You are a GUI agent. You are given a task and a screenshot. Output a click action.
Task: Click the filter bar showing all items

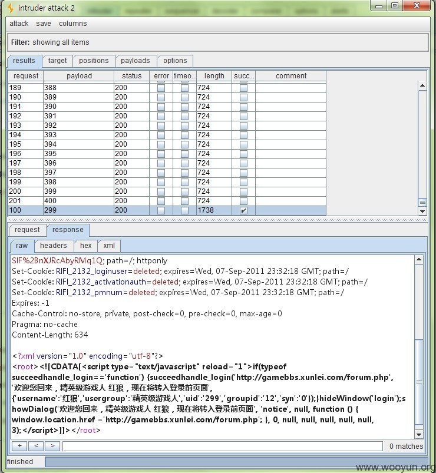tap(218, 42)
